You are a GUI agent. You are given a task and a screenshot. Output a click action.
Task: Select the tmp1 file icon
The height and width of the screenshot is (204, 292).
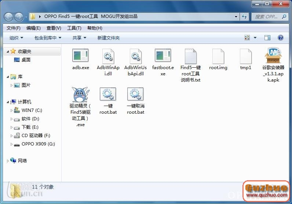coord(246,56)
